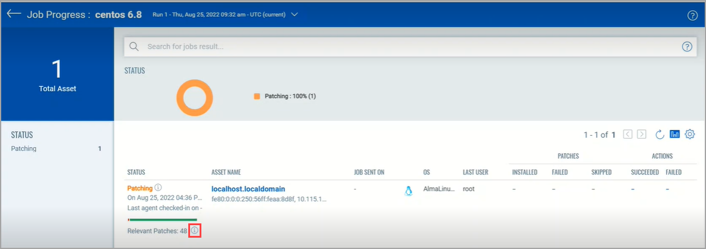
Task: Click the Last agent checked-in on text
Action: [165, 208]
